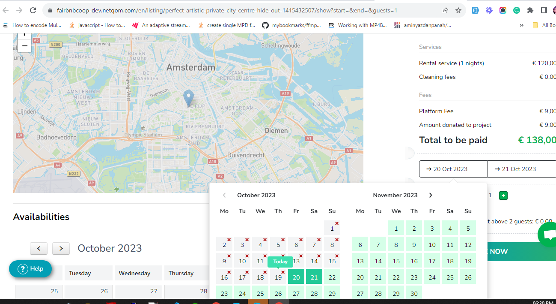
Task: Click the Tuesday column header
Action: [x=88, y=273]
